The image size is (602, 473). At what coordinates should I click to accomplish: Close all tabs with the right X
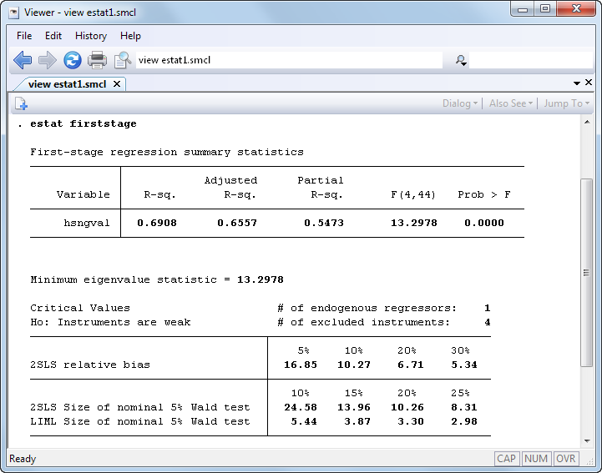pyautogui.click(x=589, y=83)
